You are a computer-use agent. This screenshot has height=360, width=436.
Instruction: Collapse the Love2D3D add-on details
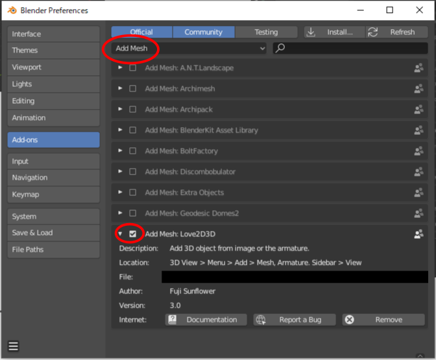click(120, 234)
